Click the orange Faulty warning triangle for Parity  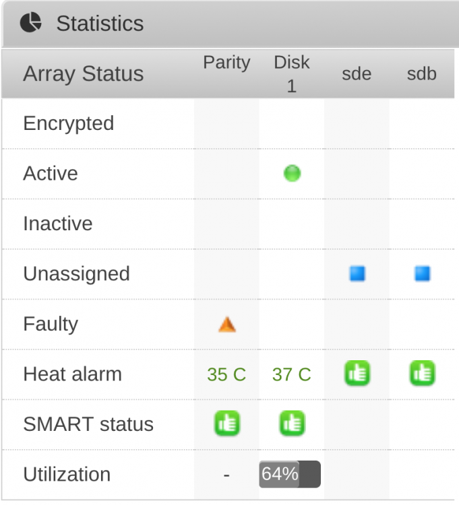pos(227,325)
